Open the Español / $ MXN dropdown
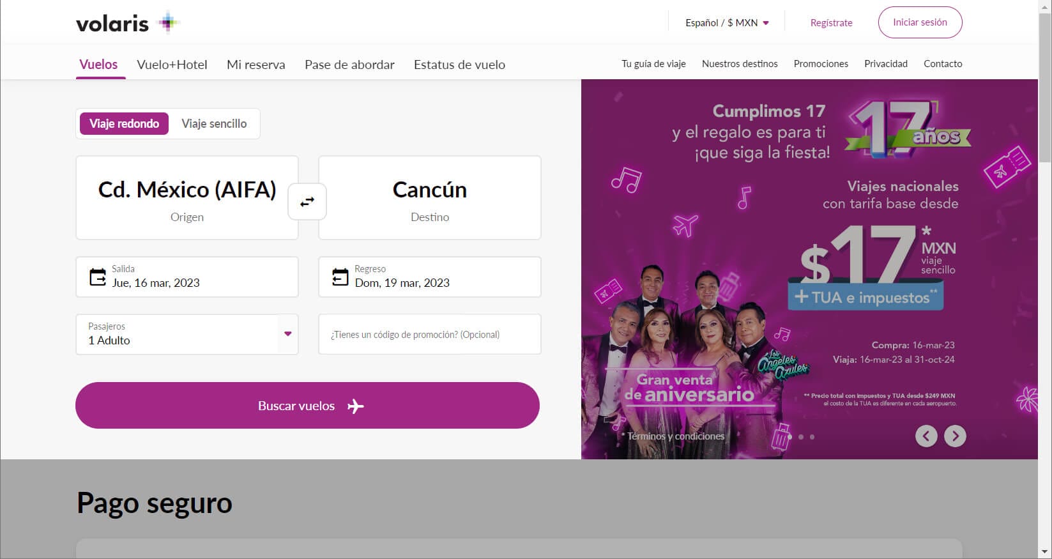Viewport: 1052px width, 559px height. click(x=726, y=23)
